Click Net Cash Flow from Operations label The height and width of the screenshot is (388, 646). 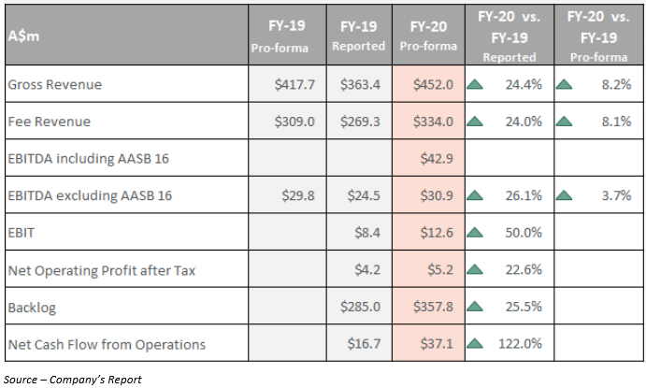(x=106, y=345)
